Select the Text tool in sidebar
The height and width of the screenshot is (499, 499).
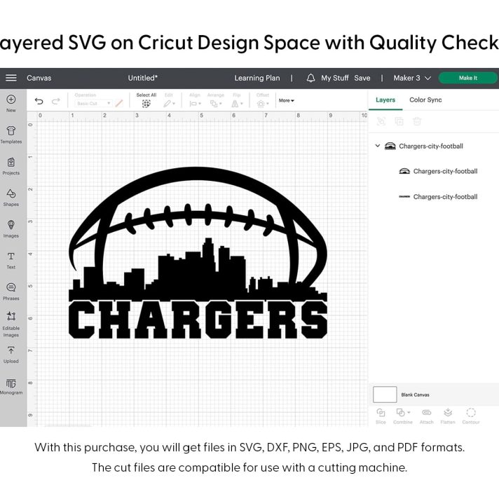pos(11,261)
